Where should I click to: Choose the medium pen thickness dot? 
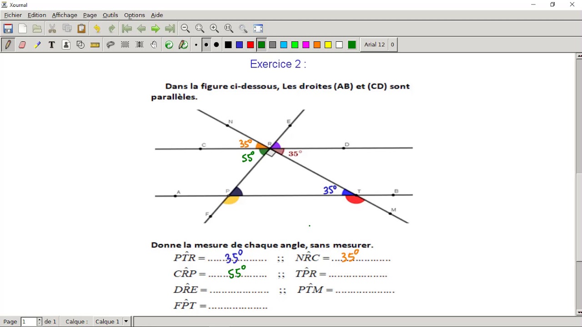pyautogui.click(x=206, y=45)
